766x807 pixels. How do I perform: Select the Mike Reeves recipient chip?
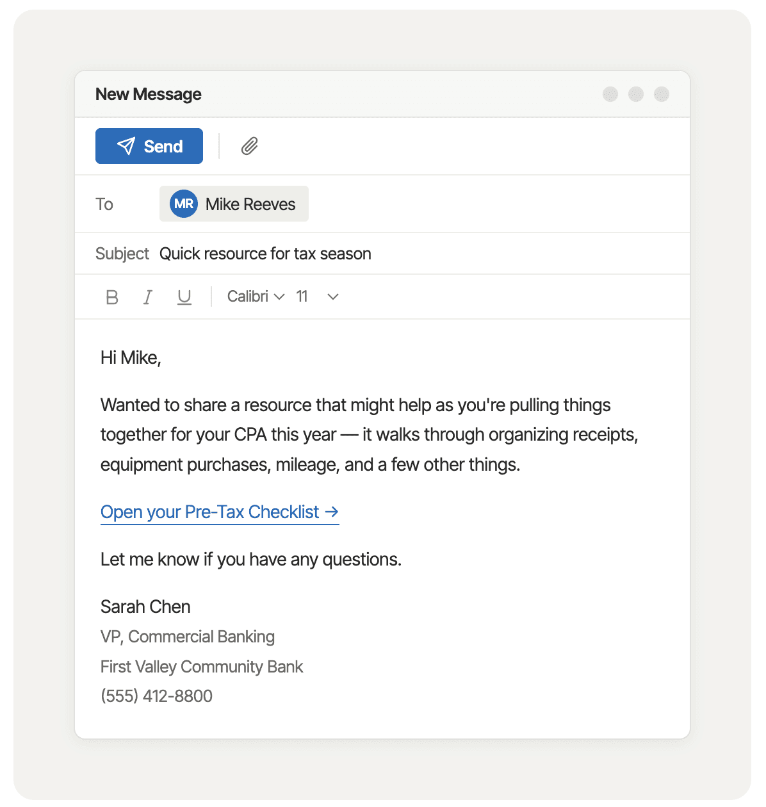pos(234,204)
